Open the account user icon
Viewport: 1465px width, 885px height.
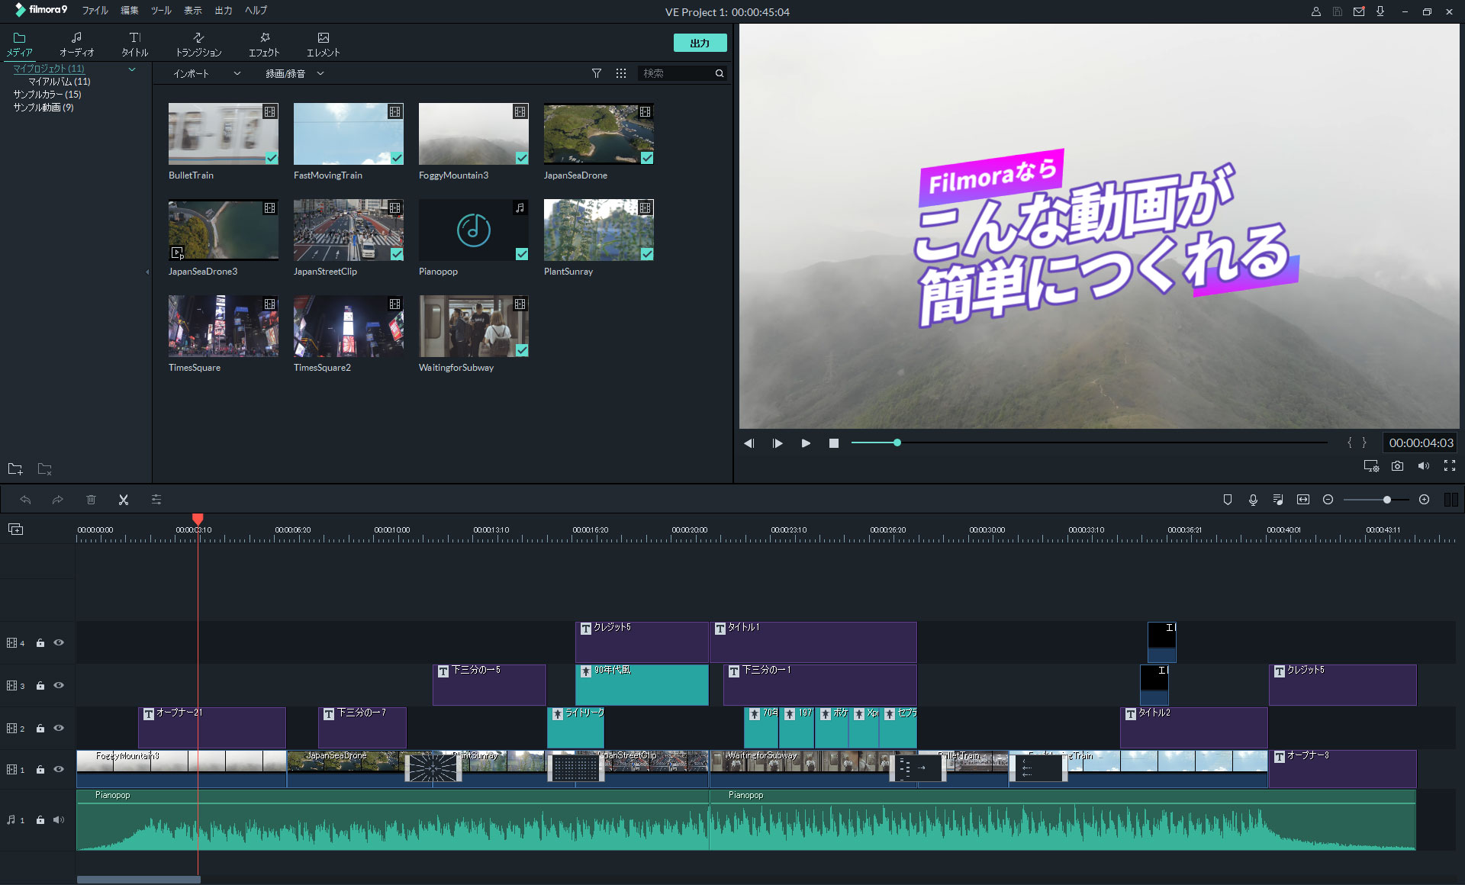(x=1315, y=11)
